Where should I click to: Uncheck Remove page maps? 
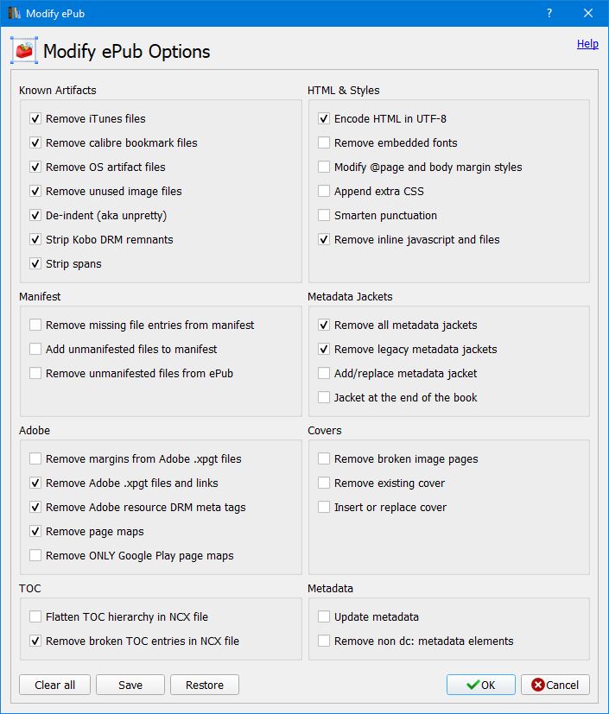click(x=35, y=532)
